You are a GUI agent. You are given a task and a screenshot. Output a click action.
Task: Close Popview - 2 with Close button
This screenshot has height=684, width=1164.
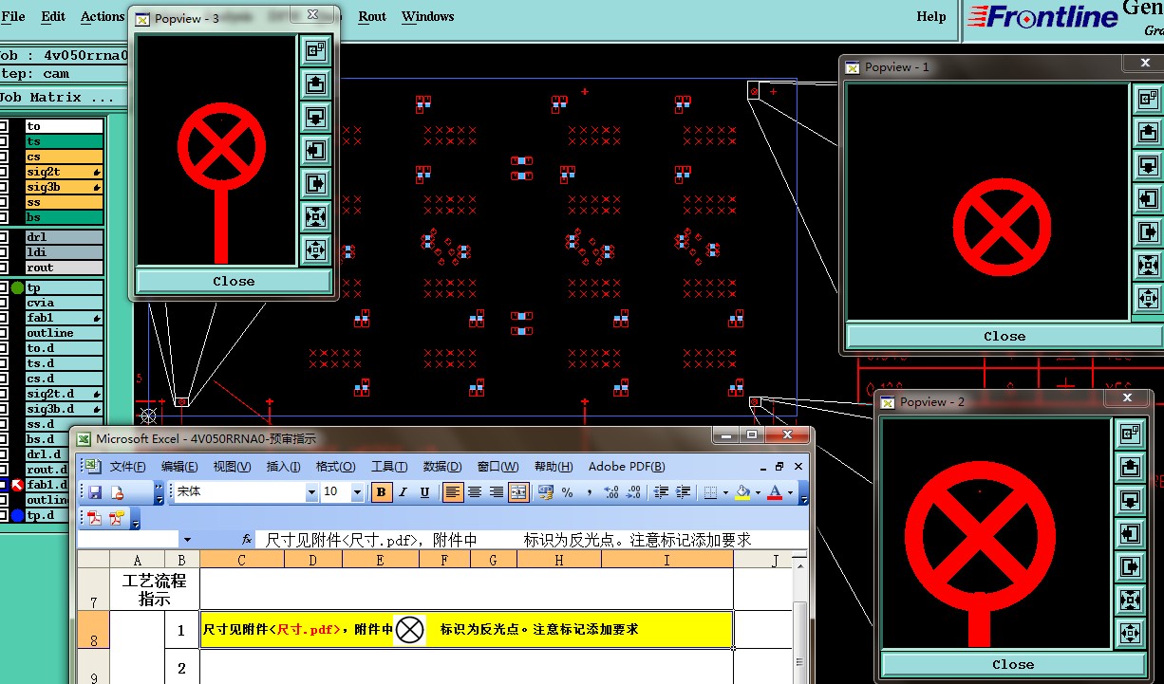pos(1012,664)
